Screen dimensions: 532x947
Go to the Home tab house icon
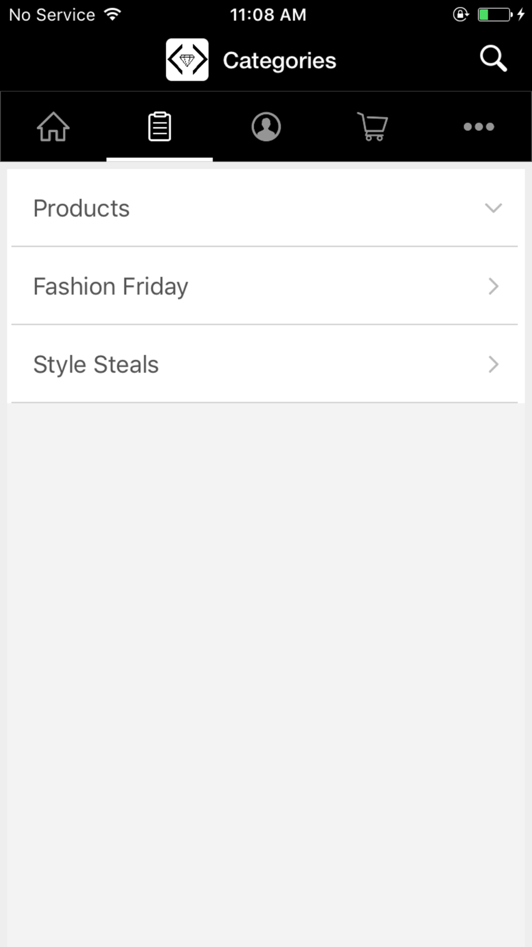(x=53, y=127)
